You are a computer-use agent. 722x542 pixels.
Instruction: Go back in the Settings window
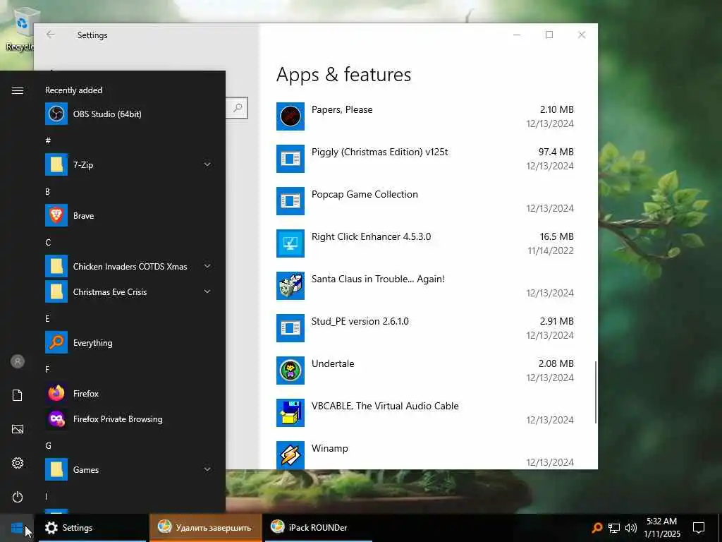[51, 35]
